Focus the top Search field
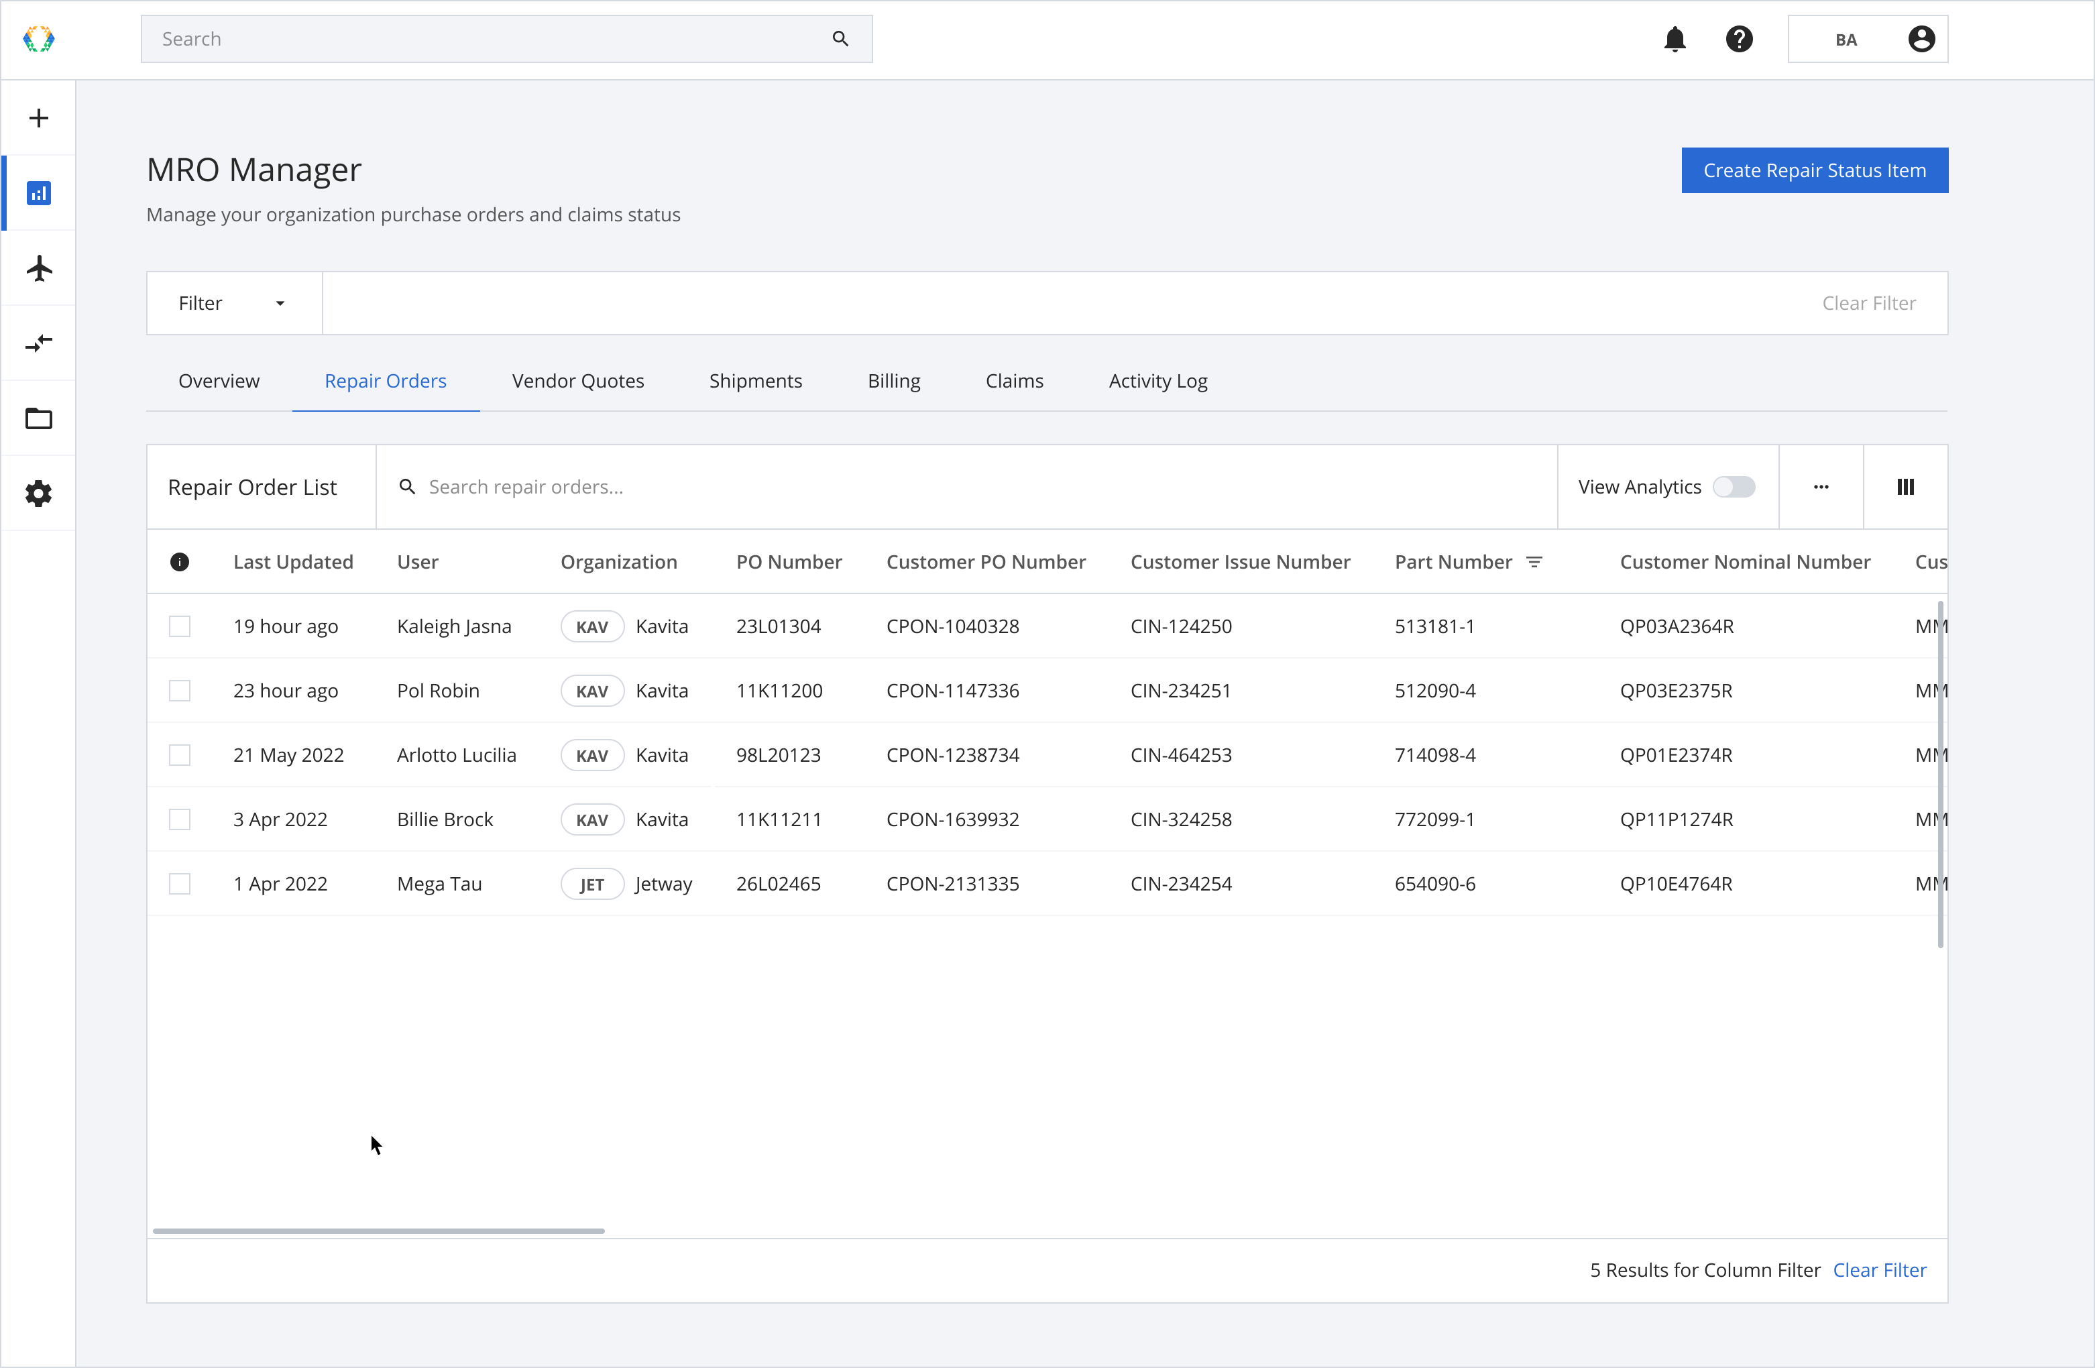This screenshot has width=2095, height=1368. pyautogui.click(x=506, y=39)
